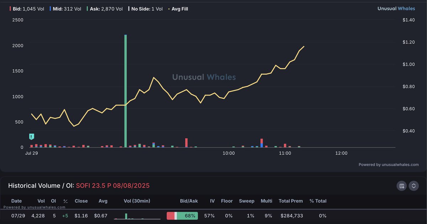The height and width of the screenshot is (224, 427).
Task: Sort by the Close column header
Action: (81, 201)
